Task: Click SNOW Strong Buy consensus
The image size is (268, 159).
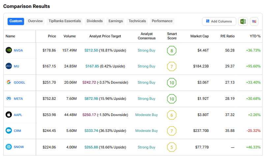Action: [146, 147]
